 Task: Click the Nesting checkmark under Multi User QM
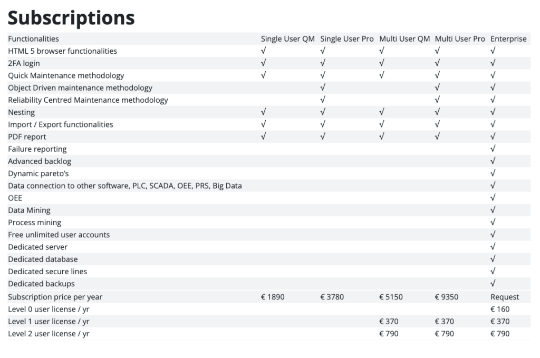[x=382, y=112]
